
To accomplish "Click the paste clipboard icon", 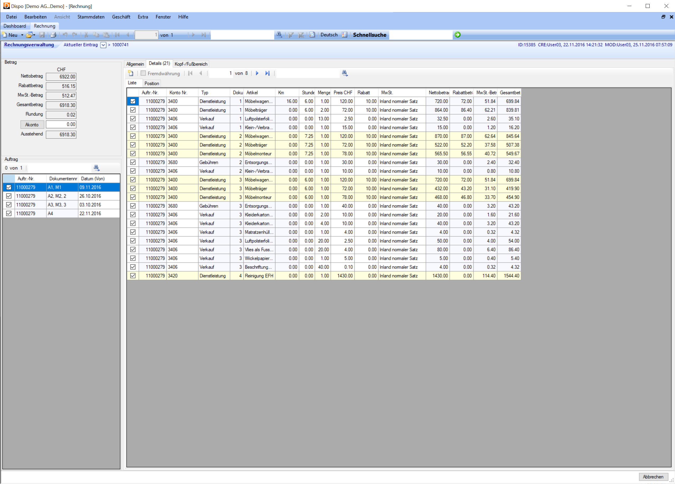I will coord(106,35).
